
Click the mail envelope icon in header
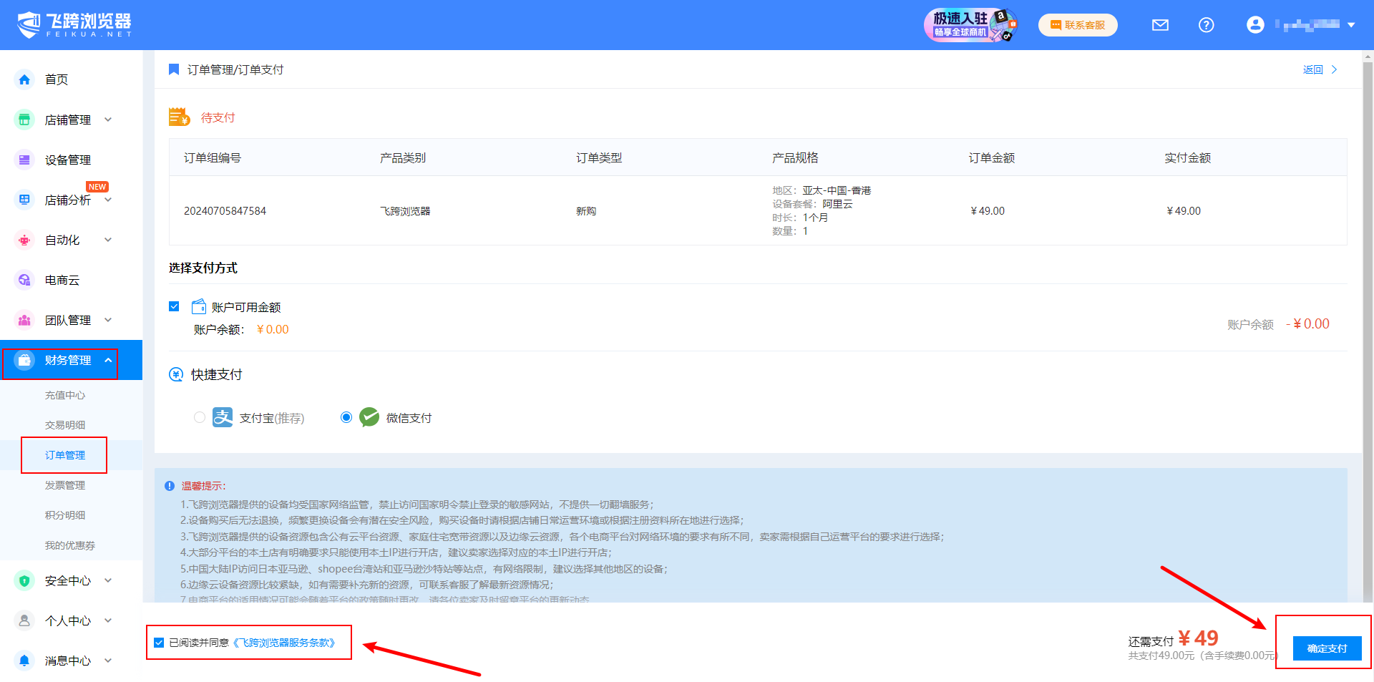[x=1160, y=25]
